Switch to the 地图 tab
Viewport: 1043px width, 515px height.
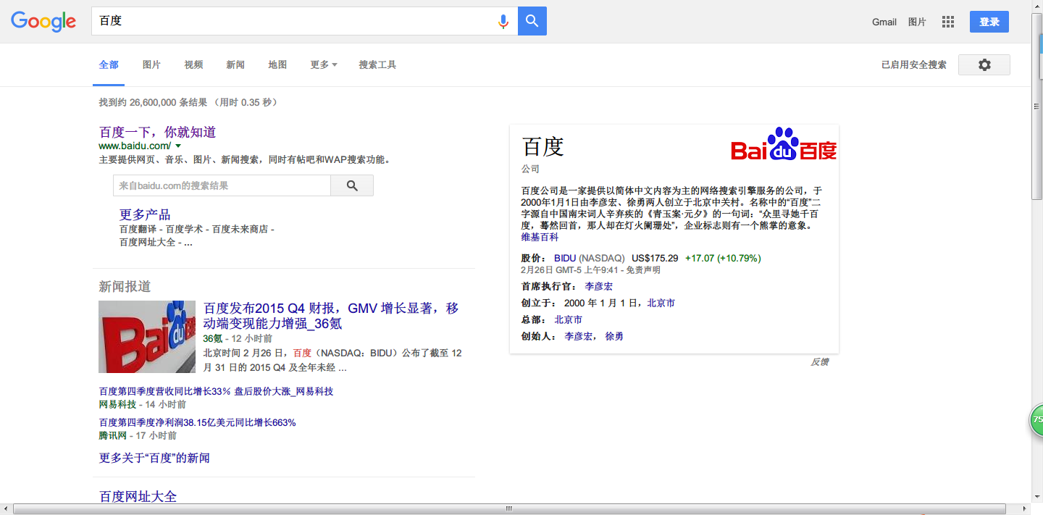tap(277, 64)
